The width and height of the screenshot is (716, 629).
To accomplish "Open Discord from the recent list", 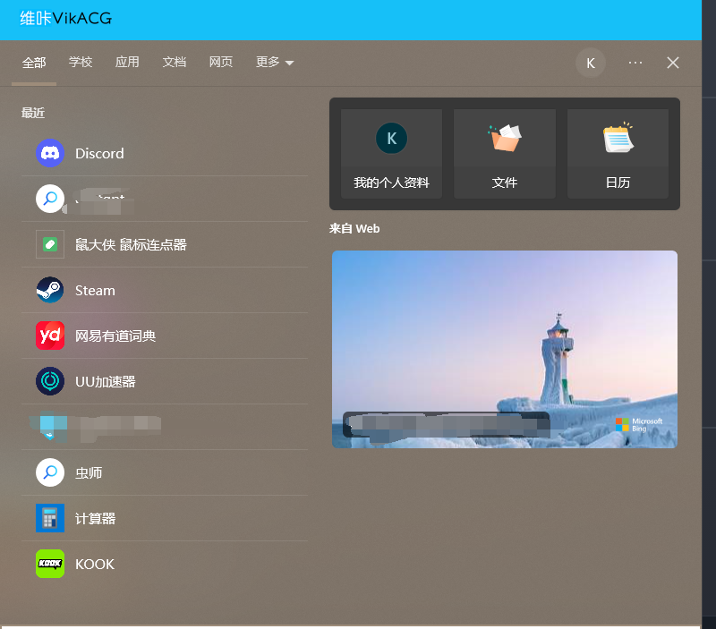I will tap(98, 154).
